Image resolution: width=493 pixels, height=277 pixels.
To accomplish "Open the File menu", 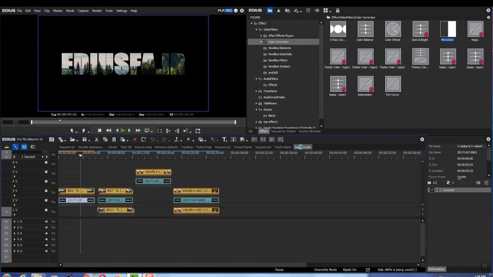I will pyautogui.click(x=19, y=11).
